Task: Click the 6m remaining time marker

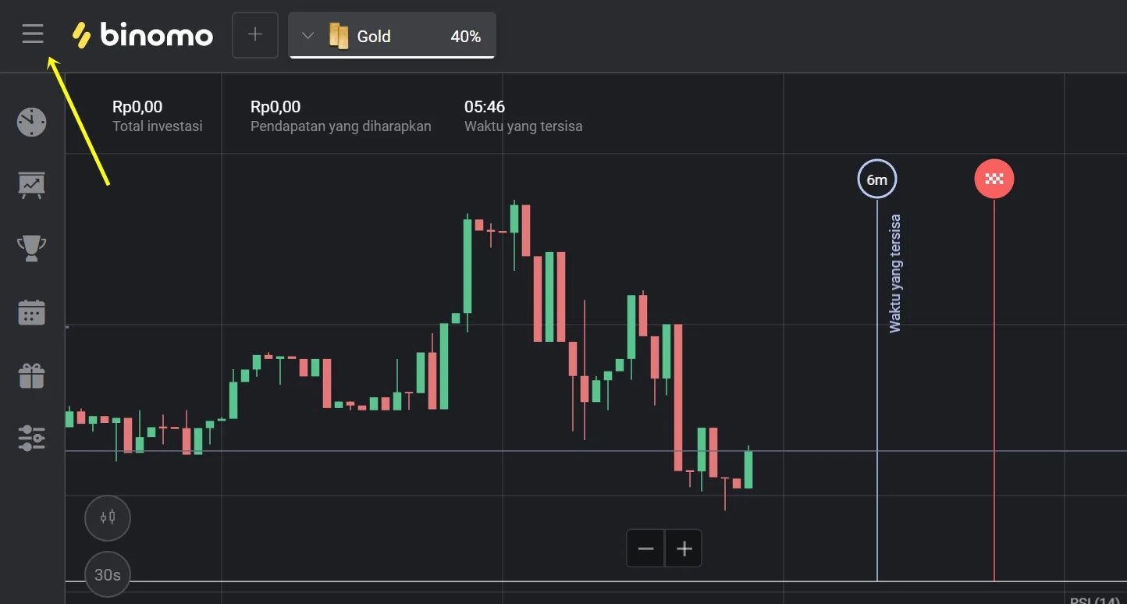Action: (876, 179)
